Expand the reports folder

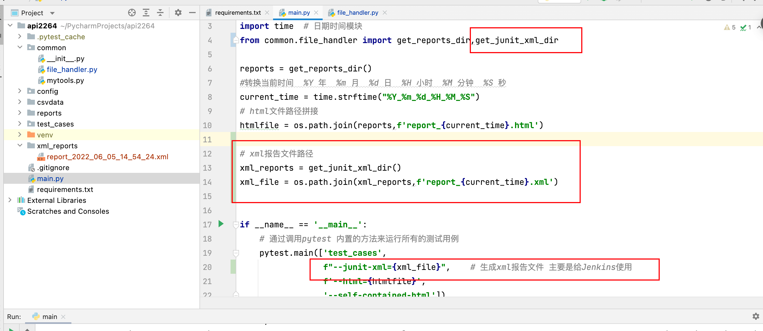[x=20, y=113]
